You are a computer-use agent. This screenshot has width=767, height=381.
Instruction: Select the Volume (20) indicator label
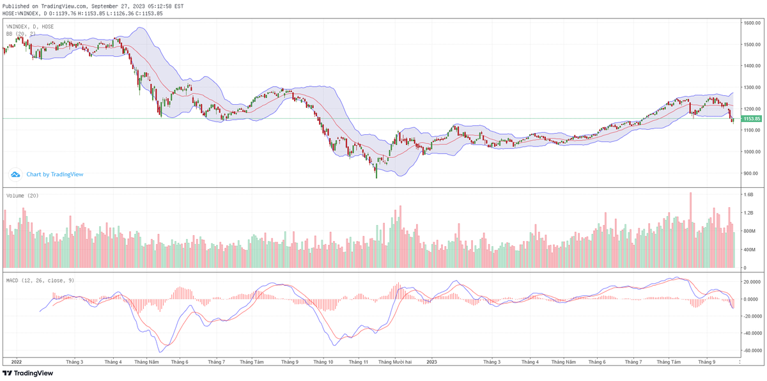(22, 195)
